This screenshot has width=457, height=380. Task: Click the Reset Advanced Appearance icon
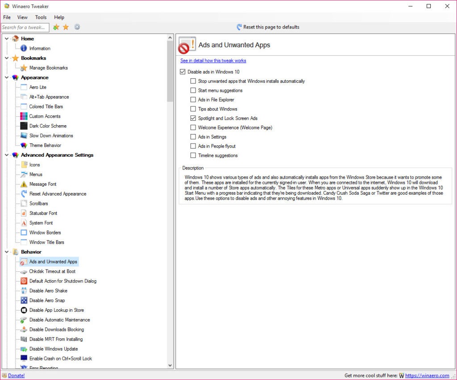tap(24, 194)
